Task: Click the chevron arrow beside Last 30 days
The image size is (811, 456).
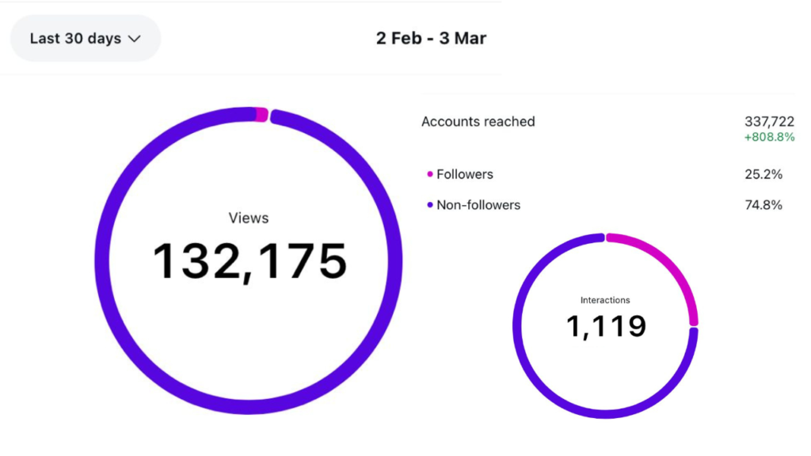Action: pos(134,38)
